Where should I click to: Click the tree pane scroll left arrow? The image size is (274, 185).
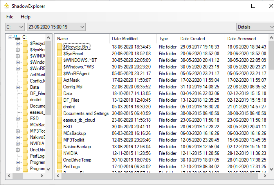9,176
